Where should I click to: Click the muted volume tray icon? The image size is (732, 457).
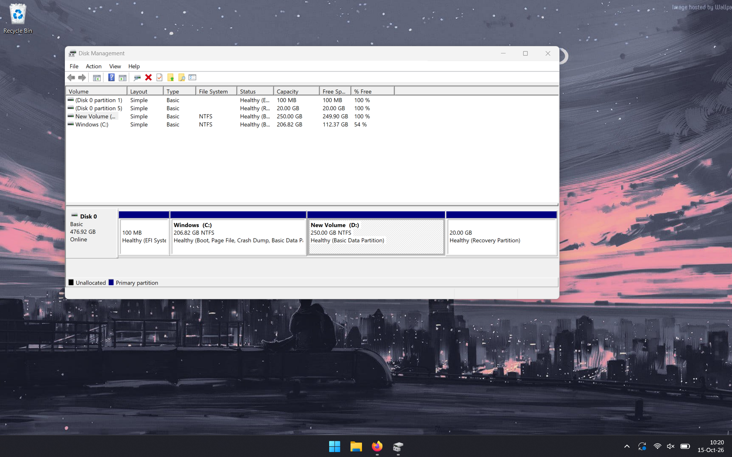pos(671,446)
